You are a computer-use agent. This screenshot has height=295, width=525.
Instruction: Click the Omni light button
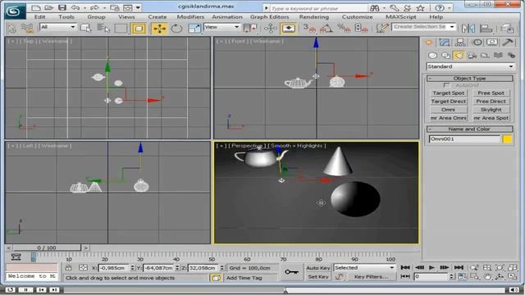point(449,110)
